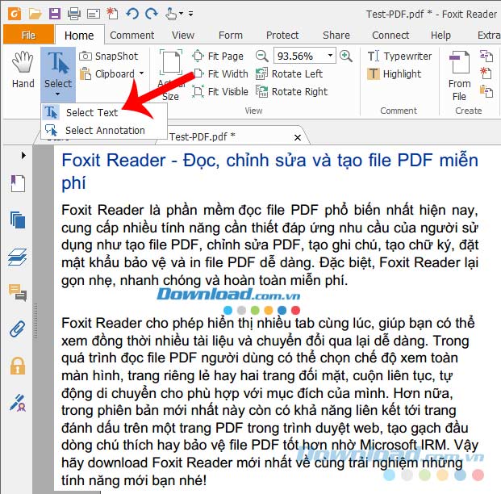The image size is (501, 494).
Task: Save document with floppy disk icon
Action: 55,14
